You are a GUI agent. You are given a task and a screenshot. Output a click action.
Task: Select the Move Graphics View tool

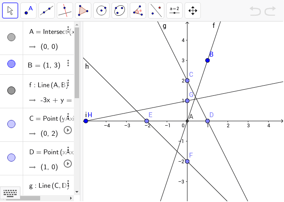(193, 11)
